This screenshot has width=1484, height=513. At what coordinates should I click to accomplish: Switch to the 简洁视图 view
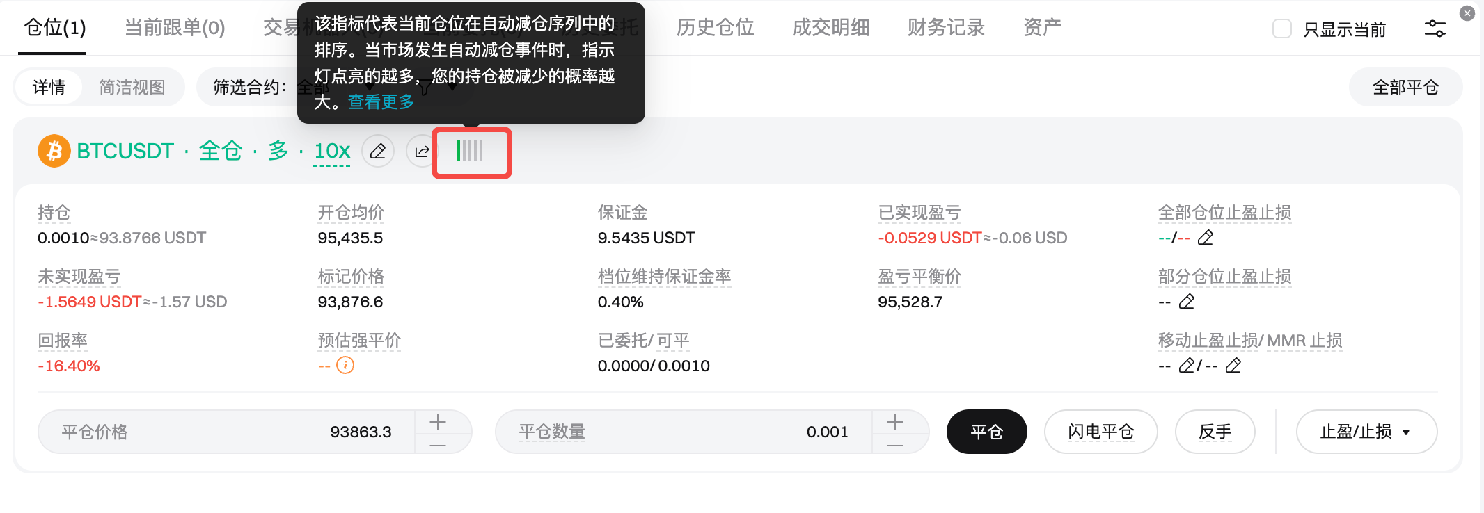(132, 87)
